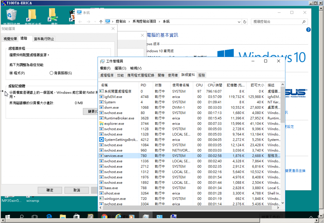Sort by the 狀態 column header
324x223 pixels.
(162, 85)
